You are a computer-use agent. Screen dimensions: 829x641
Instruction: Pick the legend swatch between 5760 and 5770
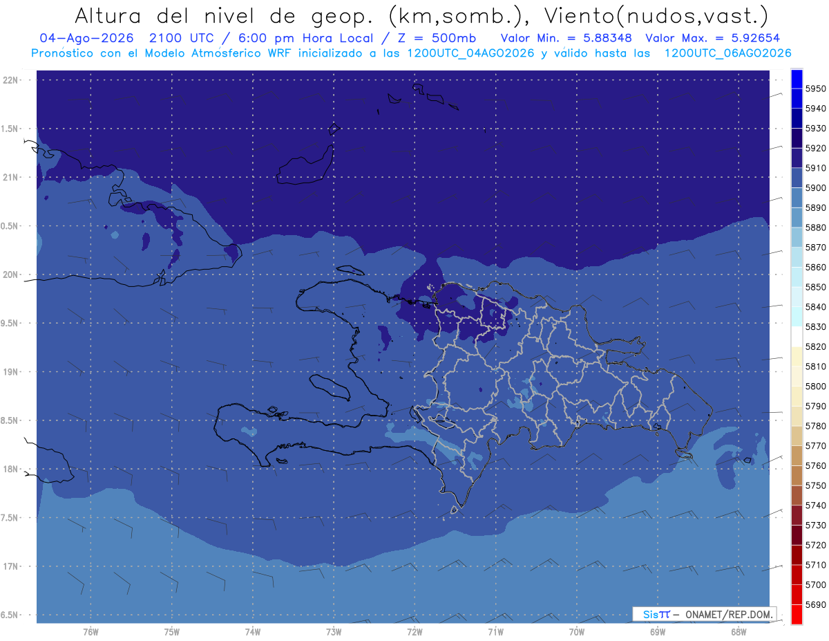pyautogui.click(x=797, y=456)
